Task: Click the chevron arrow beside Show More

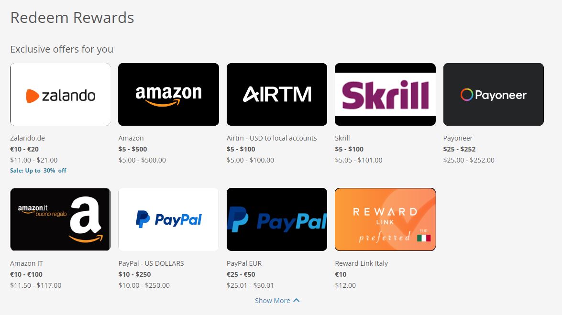Action: [x=297, y=300]
